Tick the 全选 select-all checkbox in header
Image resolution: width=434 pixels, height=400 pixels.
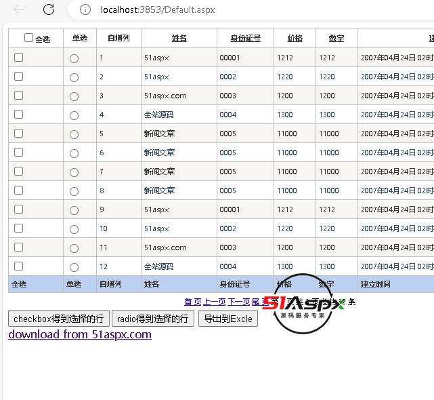tap(28, 38)
